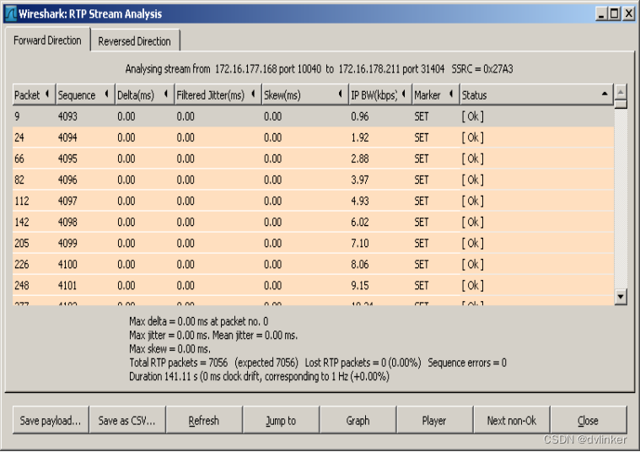Image resolution: width=640 pixels, height=452 pixels.
Task: Minimize the RTP Stream Analysis window
Action: coord(601,13)
